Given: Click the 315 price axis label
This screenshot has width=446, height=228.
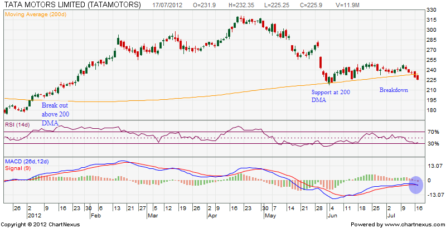Looking at the screenshot, I should click(432, 20).
